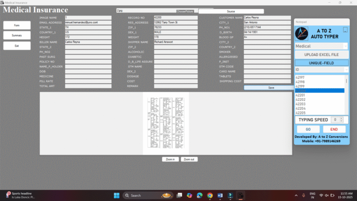Open Microsoft Word from the taskbar
The image size is (357, 201).
220,195
